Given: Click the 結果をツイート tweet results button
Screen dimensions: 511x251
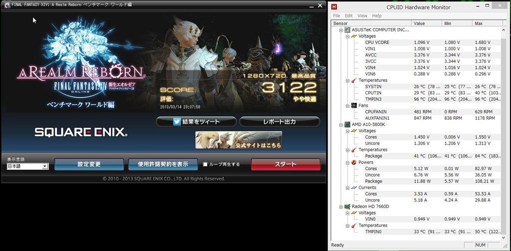Looking at the screenshot, I should coord(196,122).
